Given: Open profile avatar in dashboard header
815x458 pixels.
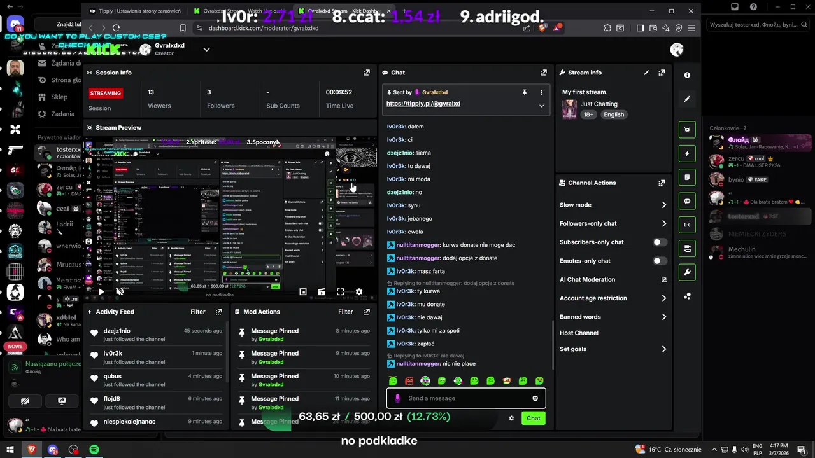Looking at the screenshot, I should pos(677,50).
